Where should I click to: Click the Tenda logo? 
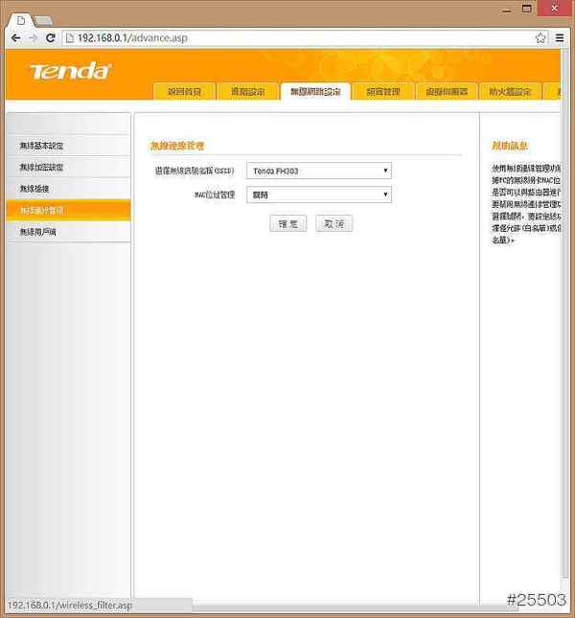[71, 71]
